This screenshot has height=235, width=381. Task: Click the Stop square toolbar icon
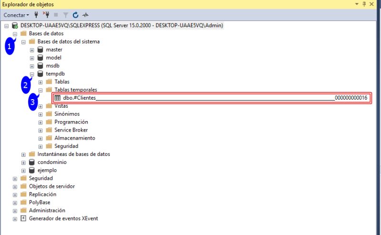[56, 15]
